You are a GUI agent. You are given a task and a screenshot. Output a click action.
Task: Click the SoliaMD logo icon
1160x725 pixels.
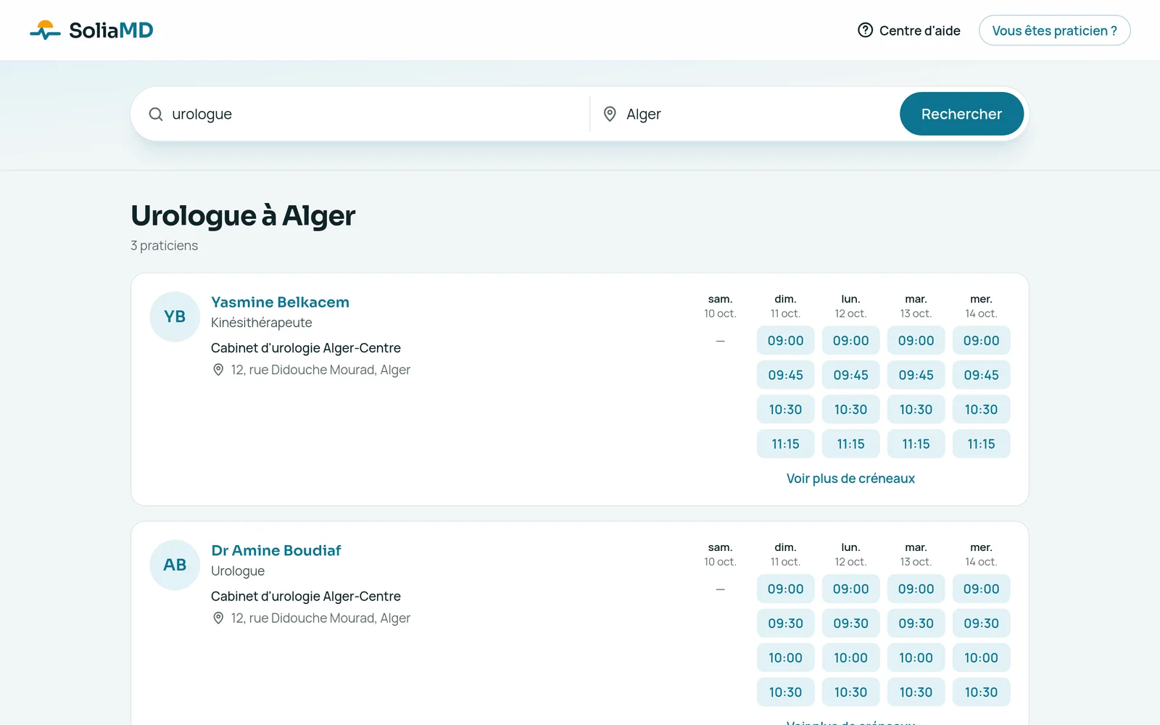click(x=45, y=30)
